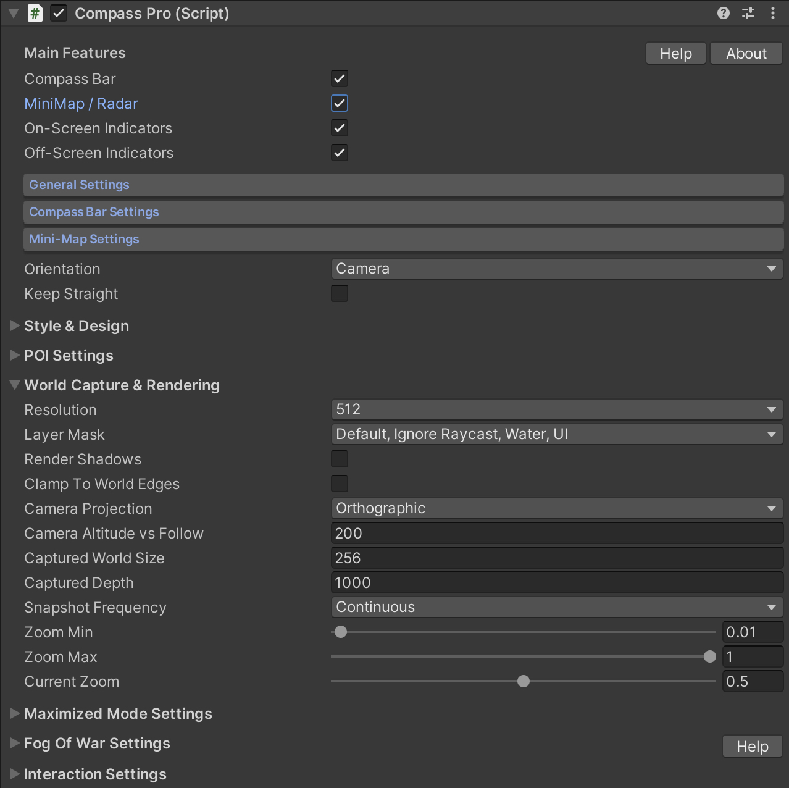Viewport: 789px width, 788px height.
Task: Toggle On-Screen Indicators checkbox
Action: point(340,128)
